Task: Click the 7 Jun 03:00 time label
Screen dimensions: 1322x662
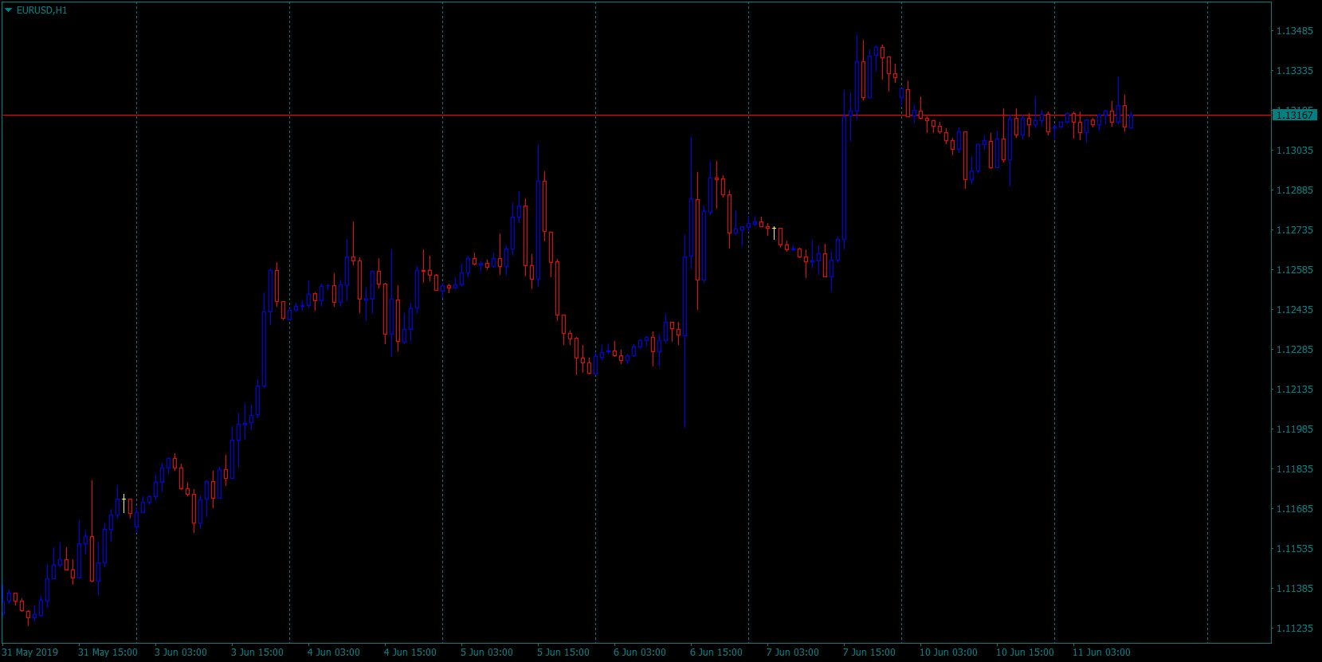Action: 793,652
